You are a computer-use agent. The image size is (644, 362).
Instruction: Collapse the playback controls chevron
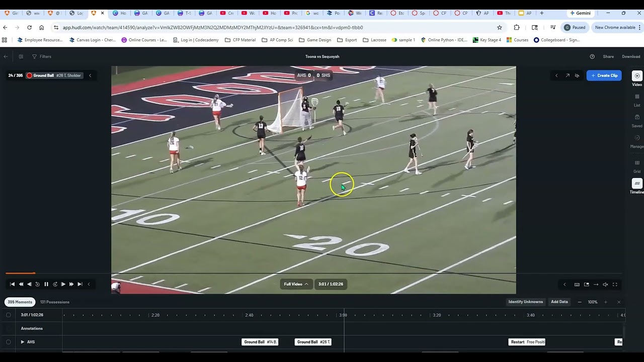pyautogui.click(x=89, y=284)
